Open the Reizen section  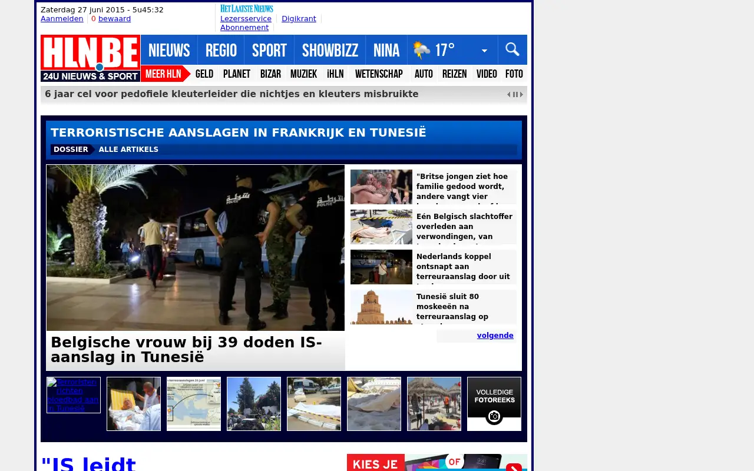pyautogui.click(x=454, y=74)
